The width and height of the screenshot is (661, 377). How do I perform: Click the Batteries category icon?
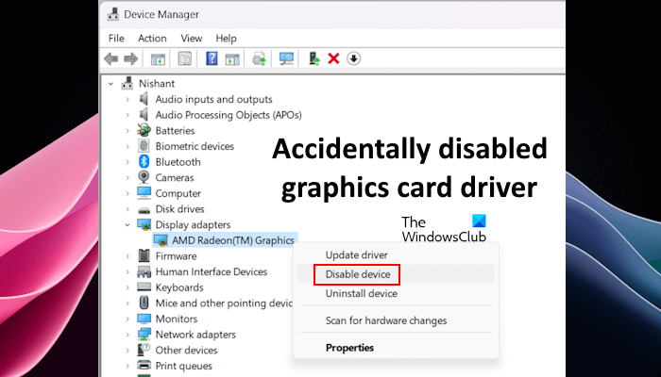144,130
